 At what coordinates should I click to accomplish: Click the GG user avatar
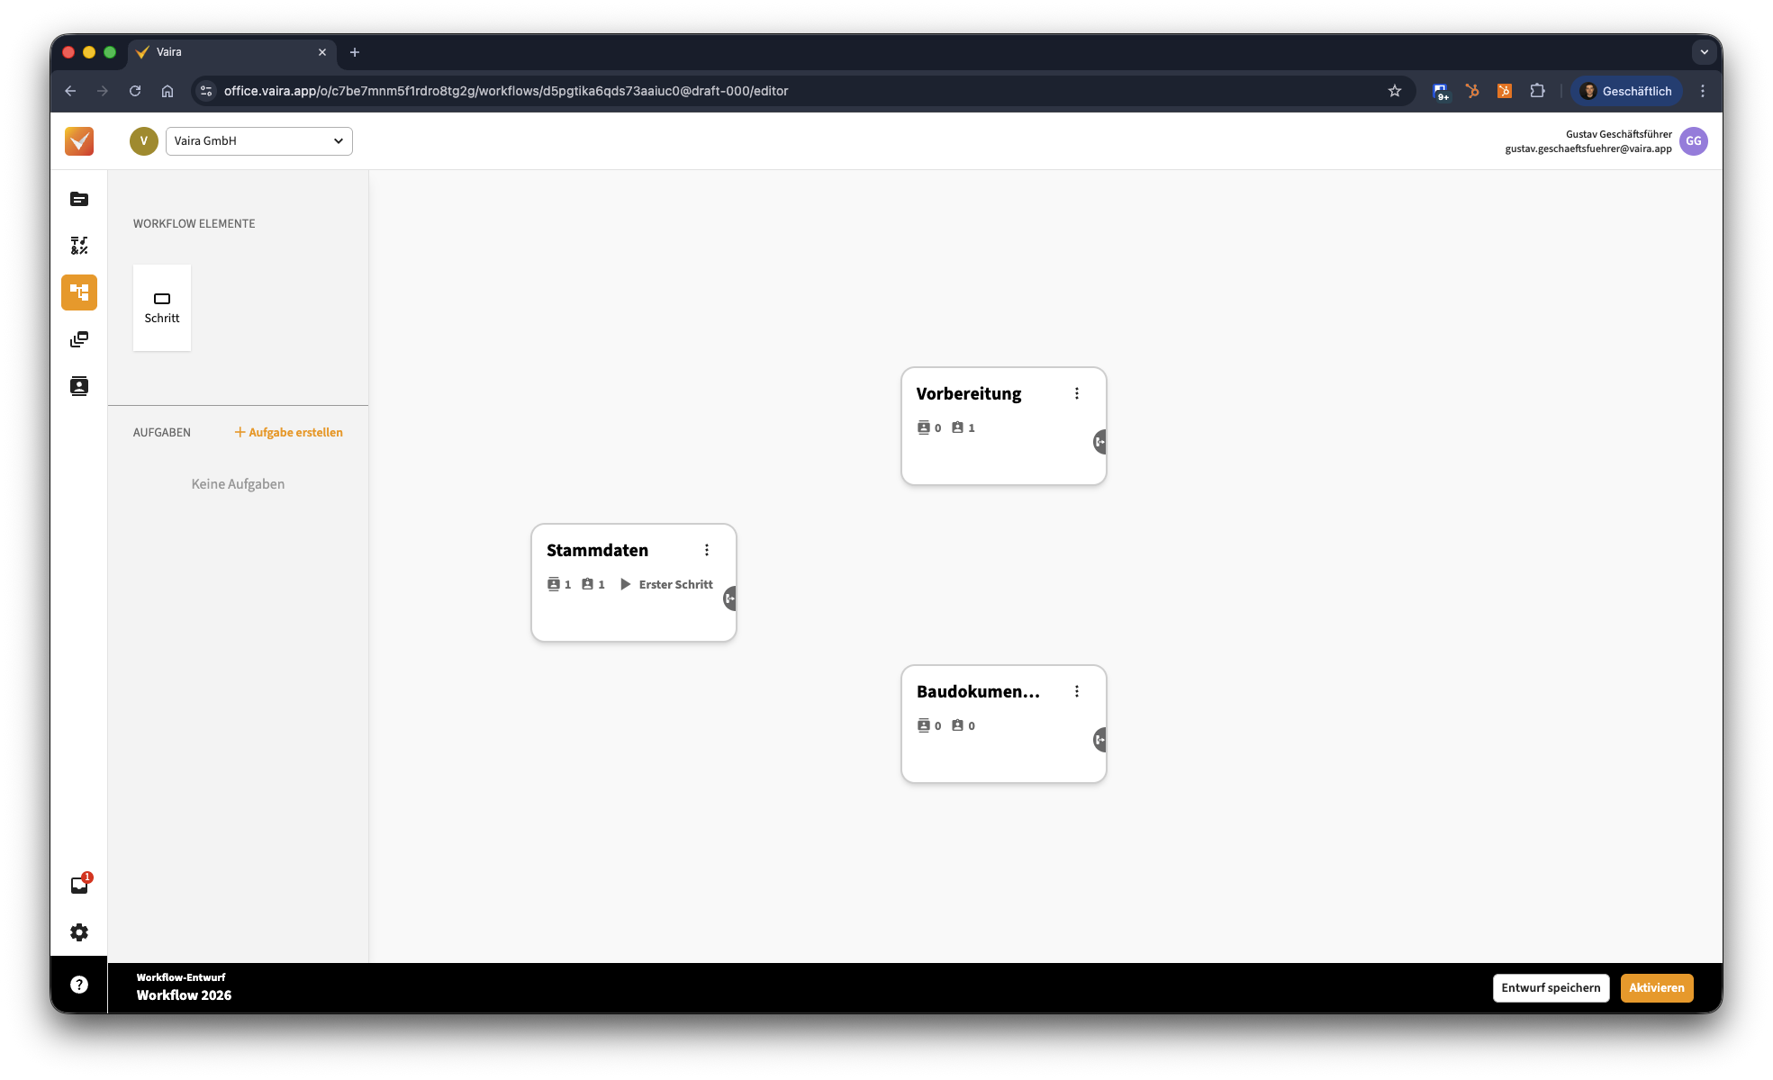click(1693, 141)
